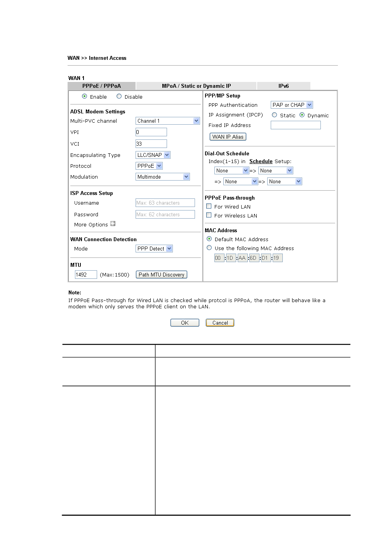369x539 pixels.
Task: Click the WAN IP Alias button
Action: (228, 137)
